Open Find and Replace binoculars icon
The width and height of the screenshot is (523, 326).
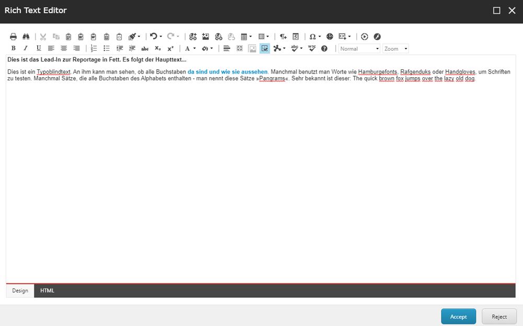tap(25, 37)
